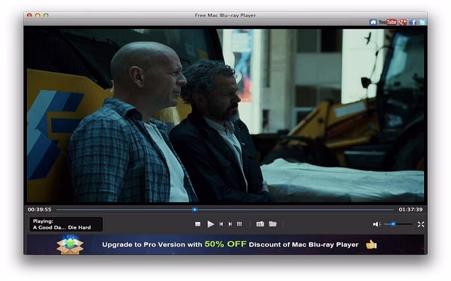The width and height of the screenshot is (451, 281).
Task: Seek using the playback progress knob
Action: point(195,210)
